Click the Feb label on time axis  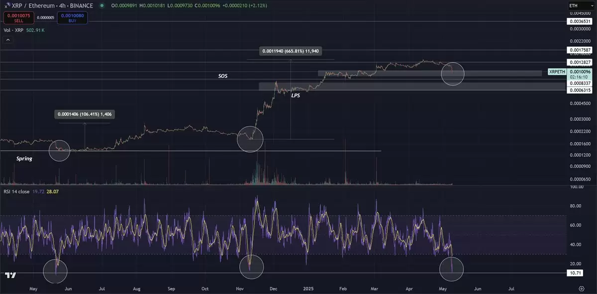[x=342, y=289]
